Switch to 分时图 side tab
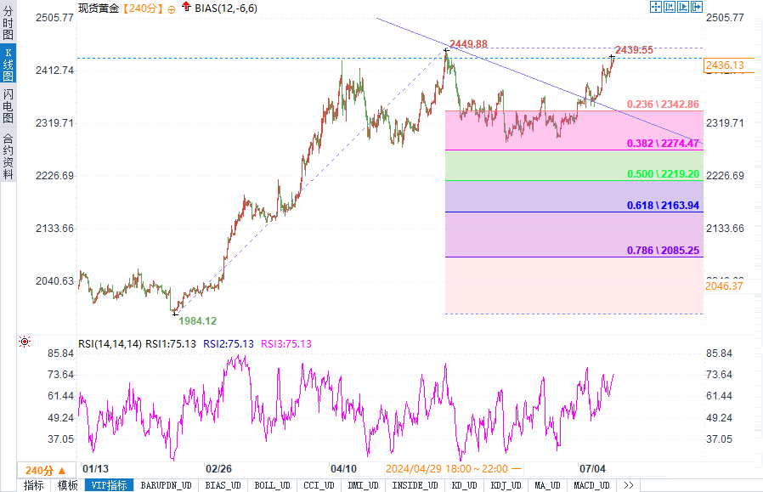The width and height of the screenshot is (763, 492). coord(8,22)
